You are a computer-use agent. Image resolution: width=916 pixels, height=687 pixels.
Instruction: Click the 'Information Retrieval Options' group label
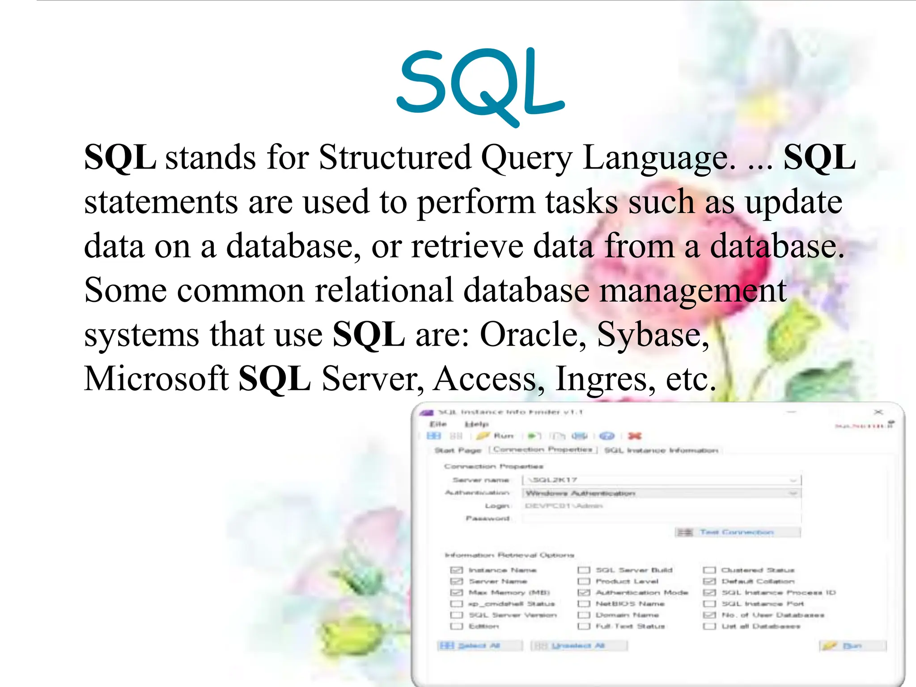point(509,555)
